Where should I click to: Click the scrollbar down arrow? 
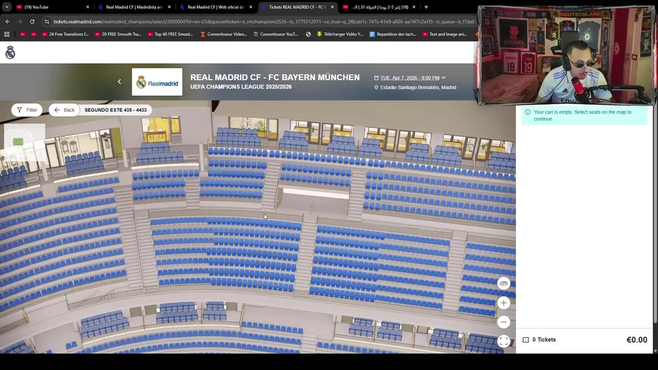click(x=655, y=350)
